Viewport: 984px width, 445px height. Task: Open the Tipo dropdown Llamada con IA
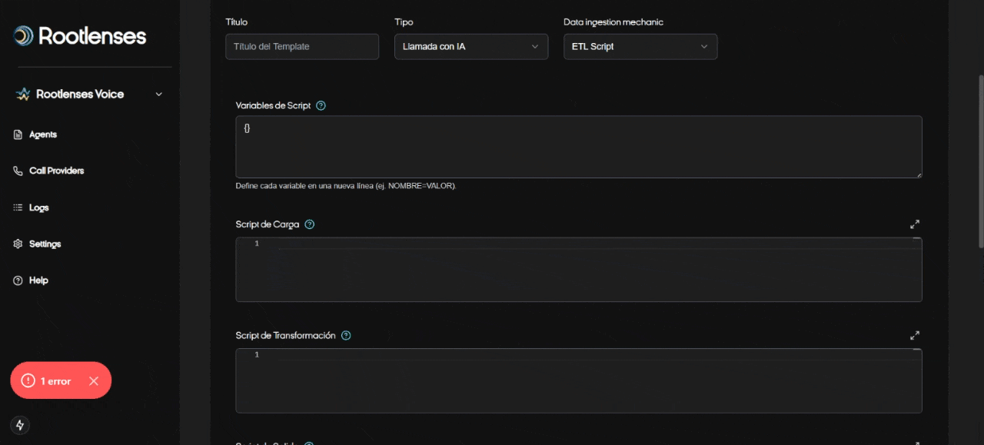pyautogui.click(x=471, y=46)
